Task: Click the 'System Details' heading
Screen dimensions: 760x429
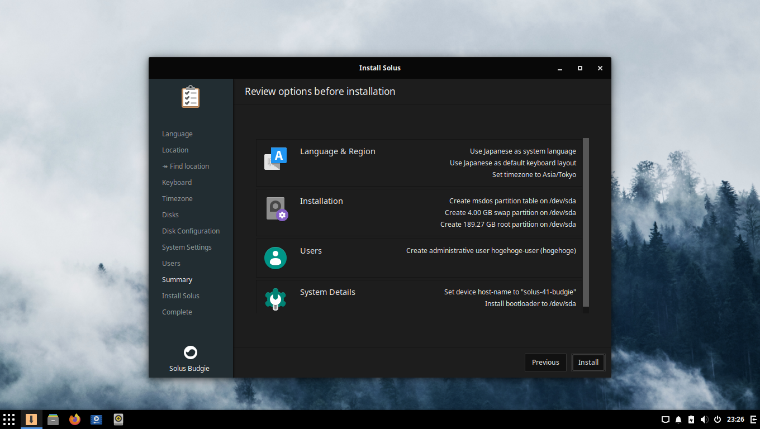Action: point(327,292)
